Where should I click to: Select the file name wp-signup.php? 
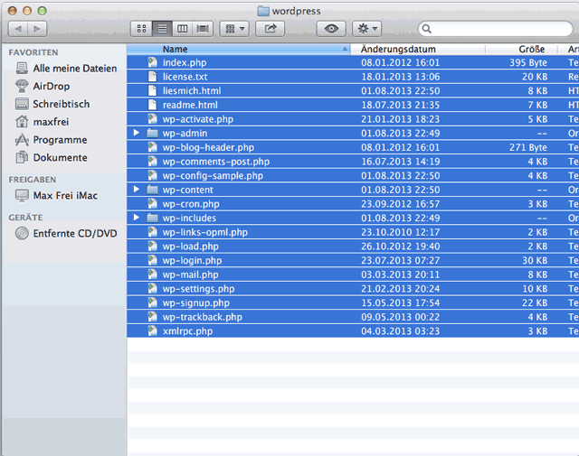click(196, 303)
